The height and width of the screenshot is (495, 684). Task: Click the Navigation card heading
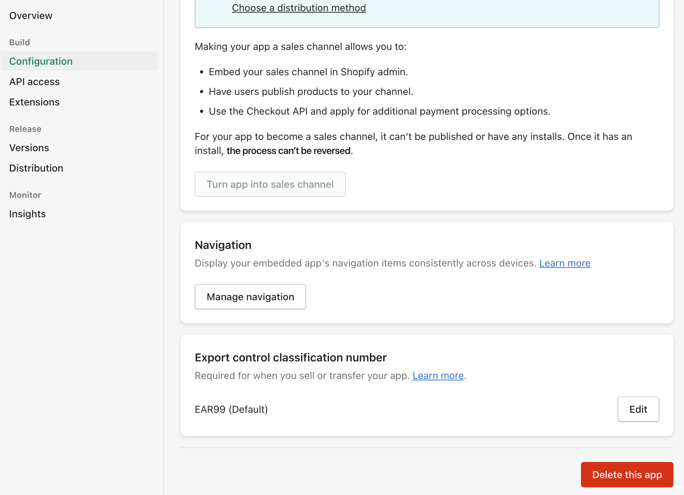click(x=223, y=245)
